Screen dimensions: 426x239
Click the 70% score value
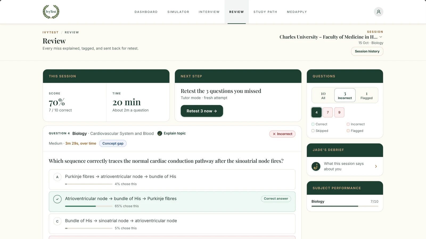coord(57,102)
